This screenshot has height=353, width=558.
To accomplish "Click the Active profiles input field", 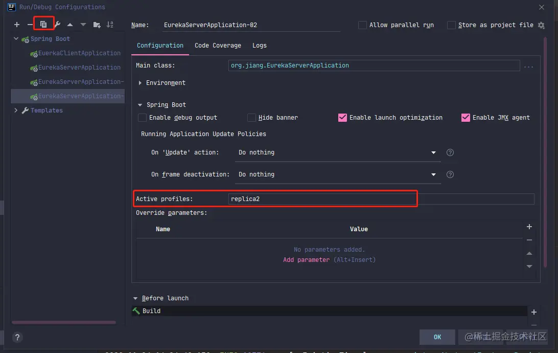I will (x=381, y=199).
